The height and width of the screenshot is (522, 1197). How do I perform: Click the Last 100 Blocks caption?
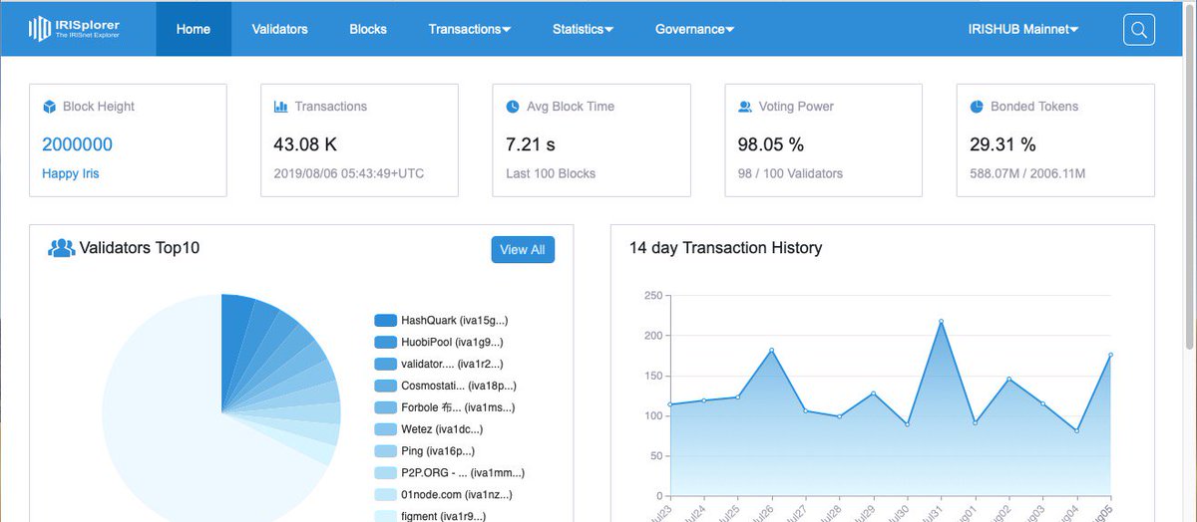(x=551, y=173)
